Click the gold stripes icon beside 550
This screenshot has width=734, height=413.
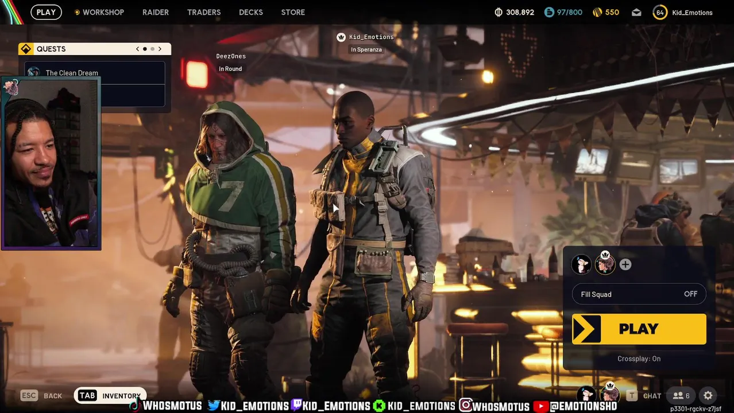pos(597,12)
